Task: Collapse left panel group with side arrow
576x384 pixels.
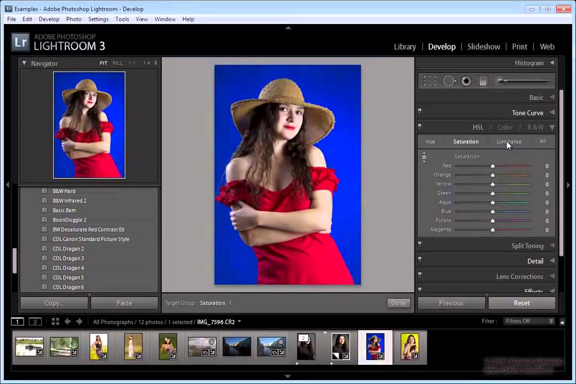Action: 7,185
